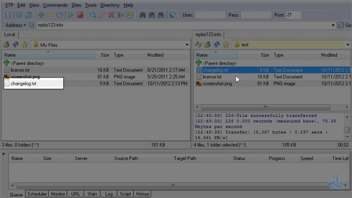352x198 pixels.
Task: Click the pencil edit file icon
Action: point(102,15)
